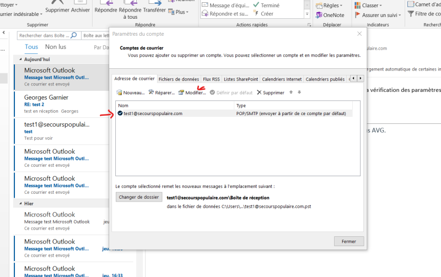Click Supprimer in the Outlook ribbon

[57, 7]
